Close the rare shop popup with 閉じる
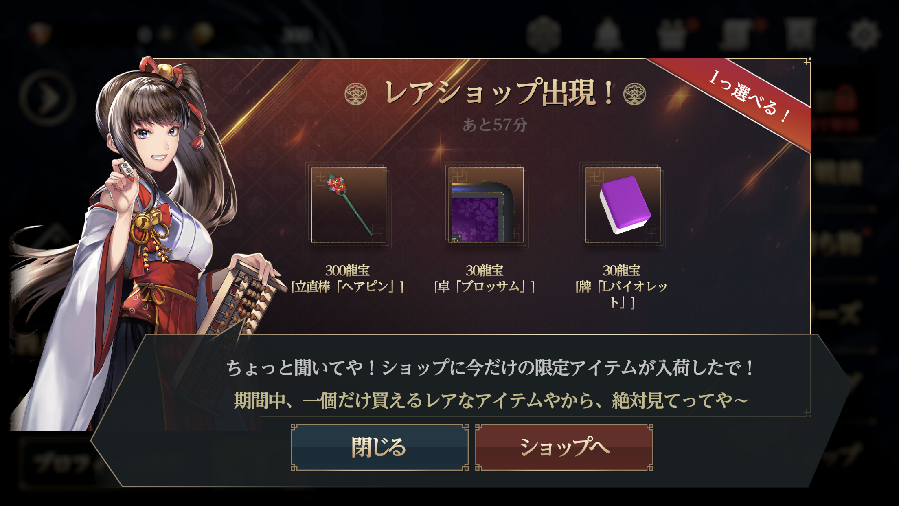 coord(379,447)
